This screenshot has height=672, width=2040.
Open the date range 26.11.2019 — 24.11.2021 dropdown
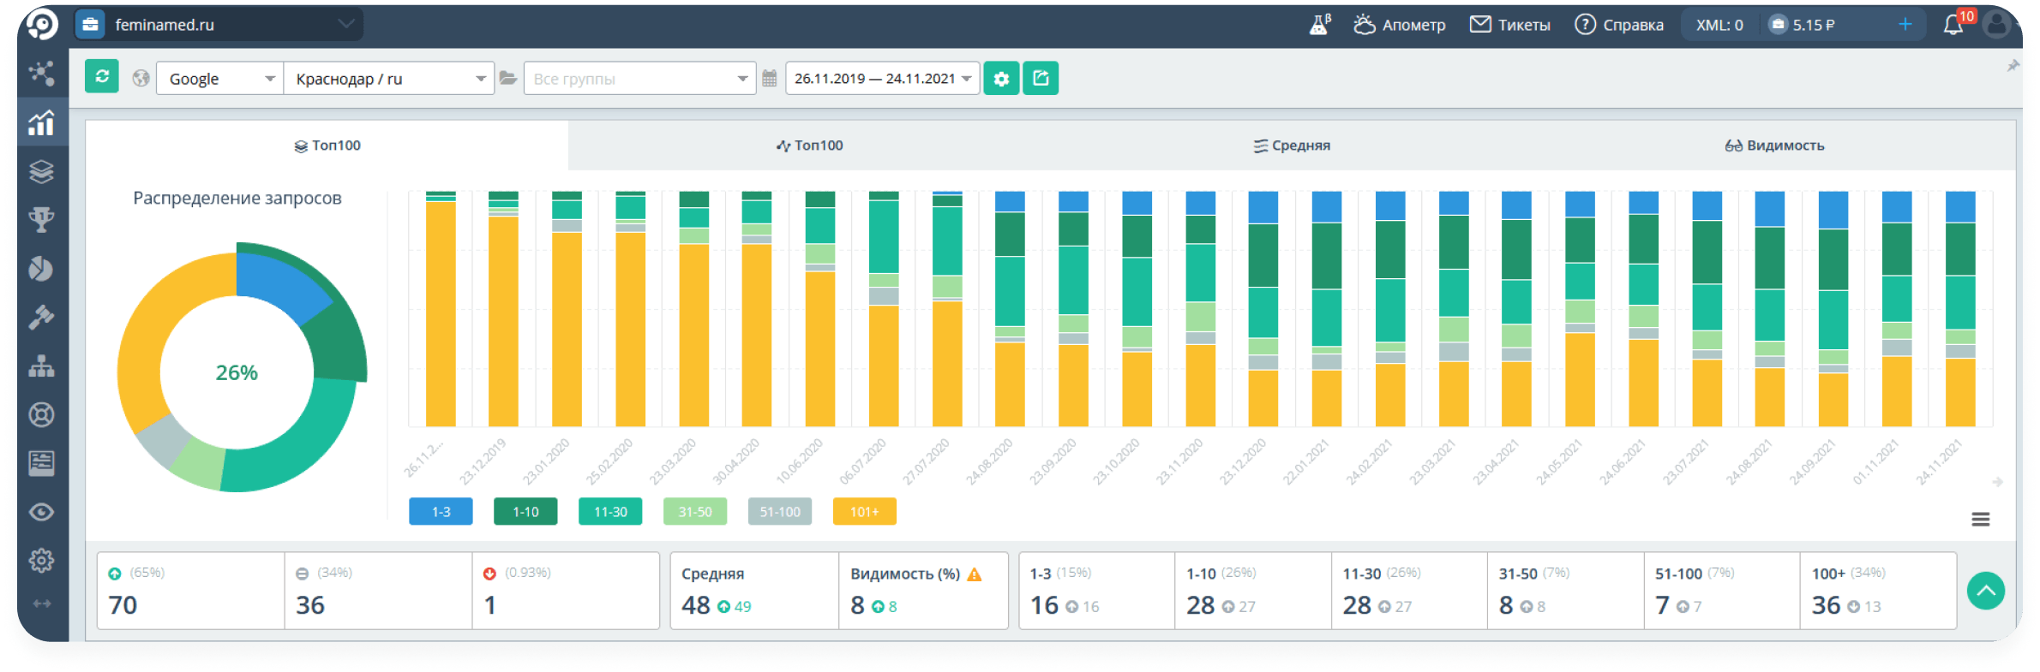point(882,79)
